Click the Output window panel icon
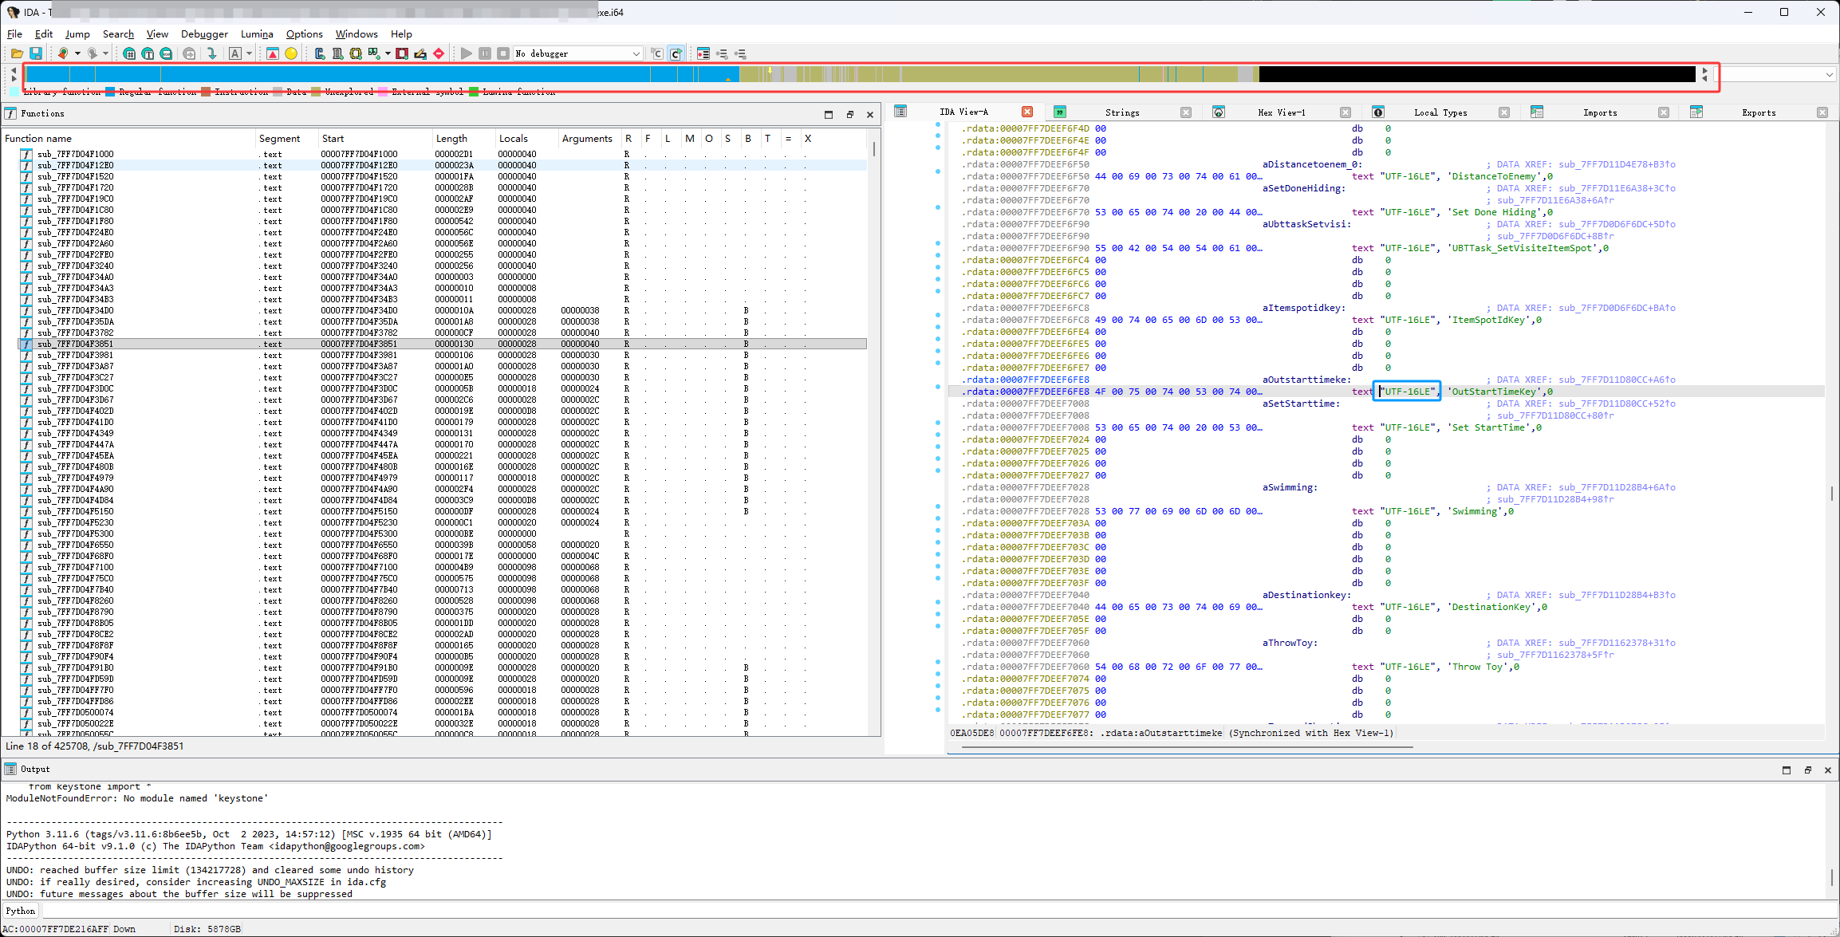The width and height of the screenshot is (1840, 937). (10, 769)
